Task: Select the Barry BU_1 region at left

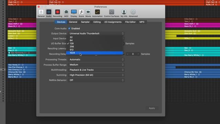Action: 22,77
